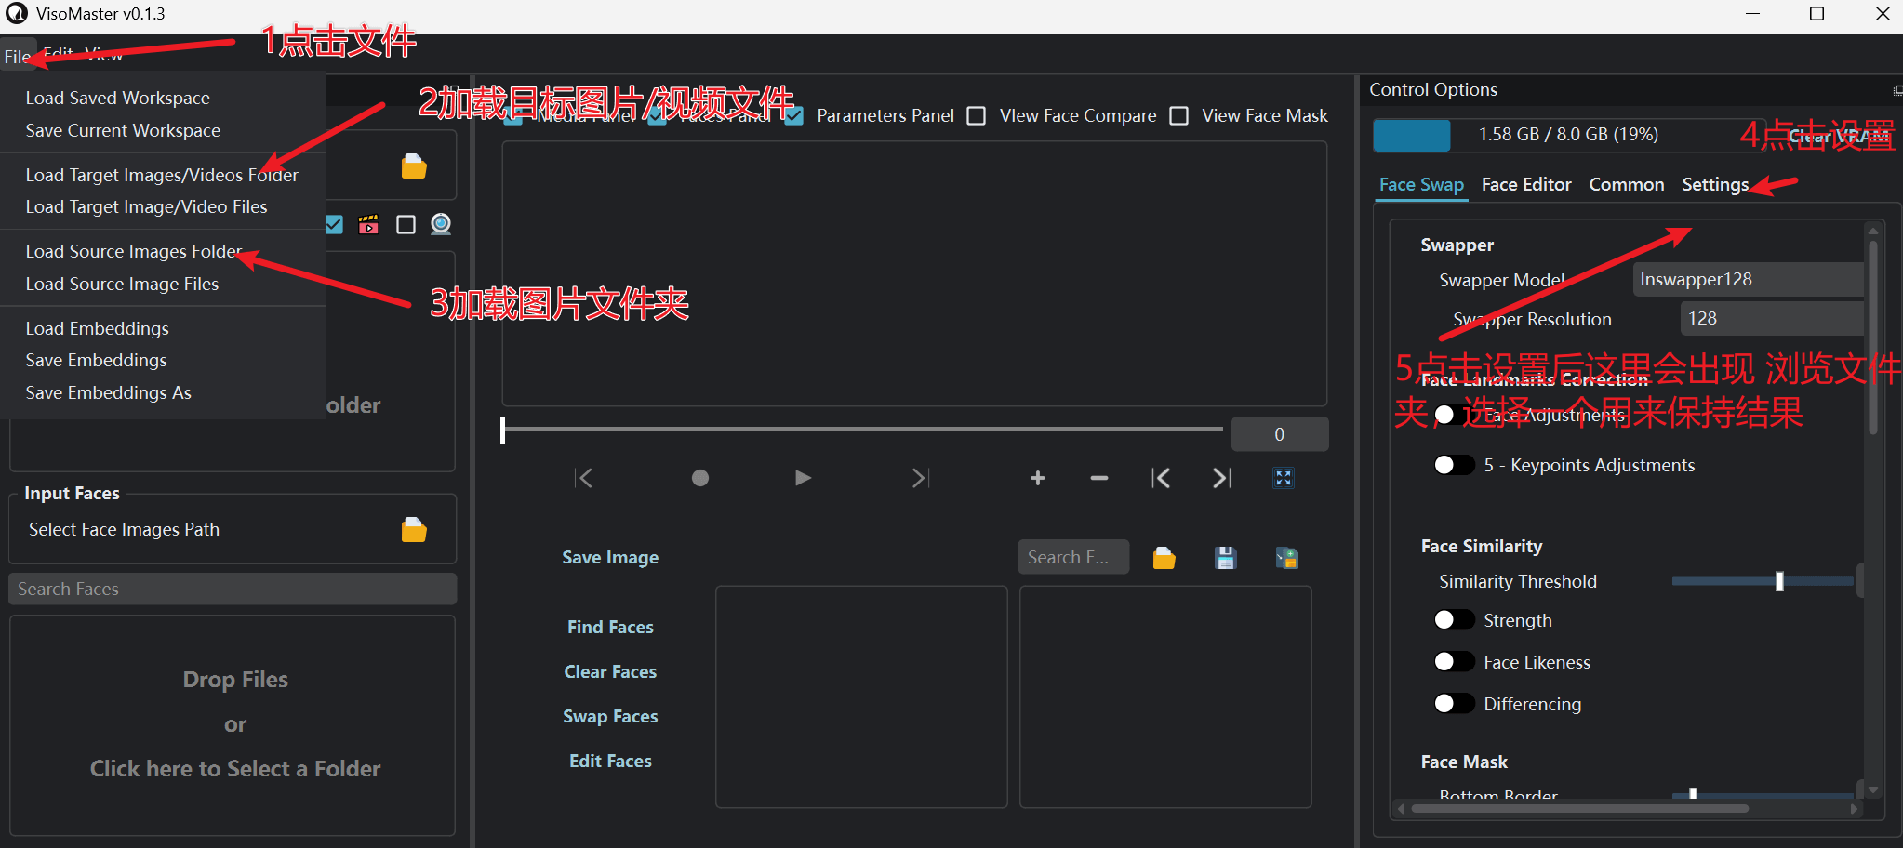Open Swapper Model dropdown
The height and width of the screenshot is (848, 1903).
1749,280
